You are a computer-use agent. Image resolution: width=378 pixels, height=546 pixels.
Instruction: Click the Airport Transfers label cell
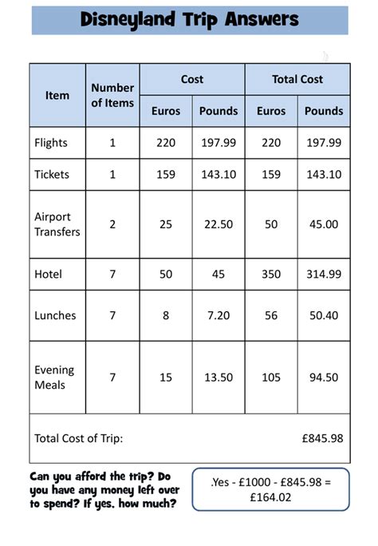pyautogui.click(x=57, y=224)
